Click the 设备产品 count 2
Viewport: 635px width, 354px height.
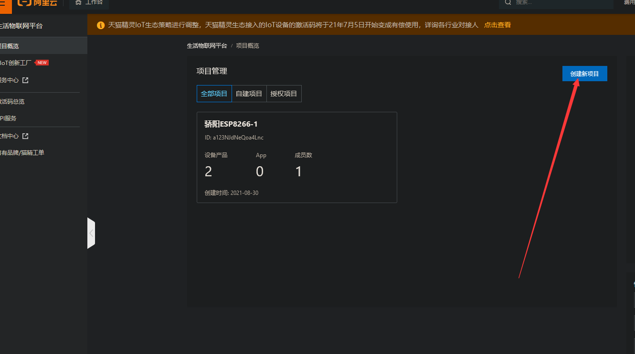(x=208, y=172)
